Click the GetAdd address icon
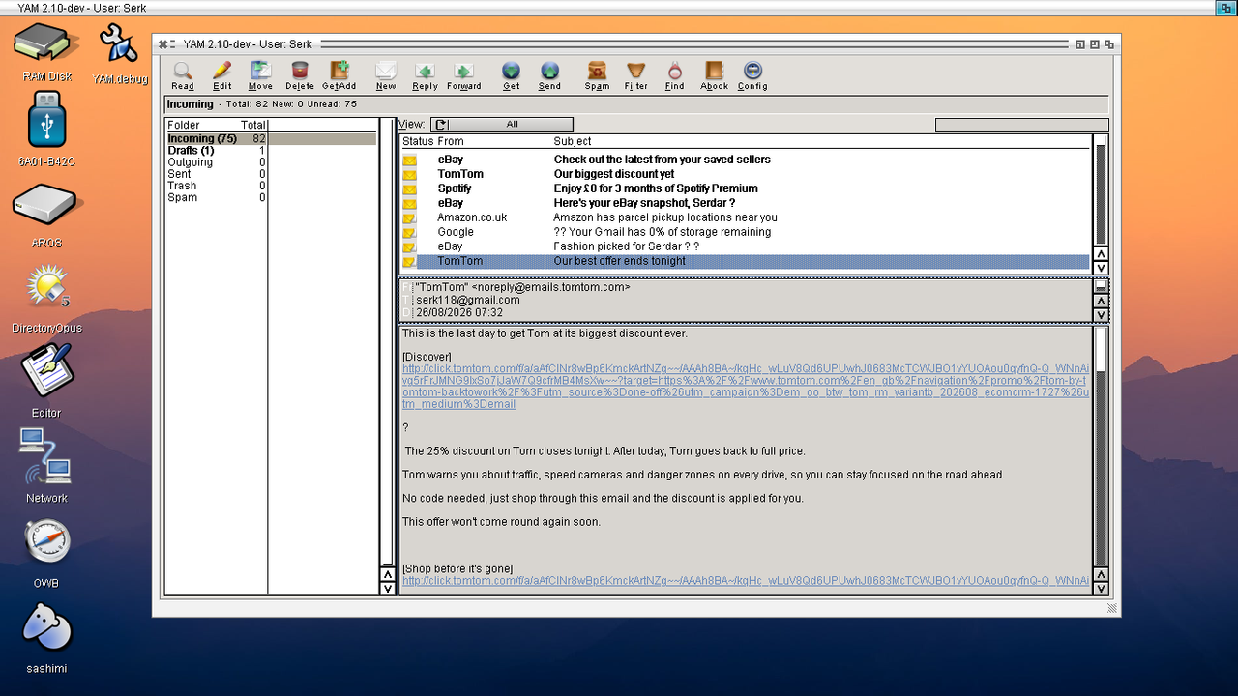Image resolution: width=1238 pixels, height=696 pixels. [339, 75]
